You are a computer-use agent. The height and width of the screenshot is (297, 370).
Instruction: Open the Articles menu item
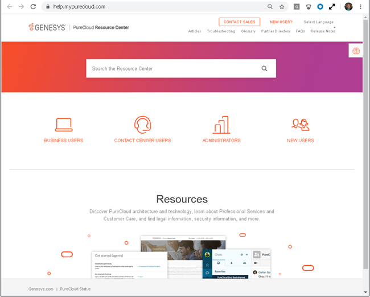click(195, 31)
